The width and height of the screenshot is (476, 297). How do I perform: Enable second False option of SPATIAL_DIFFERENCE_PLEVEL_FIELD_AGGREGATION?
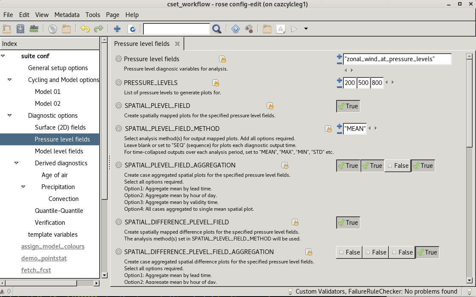[376, 252]
